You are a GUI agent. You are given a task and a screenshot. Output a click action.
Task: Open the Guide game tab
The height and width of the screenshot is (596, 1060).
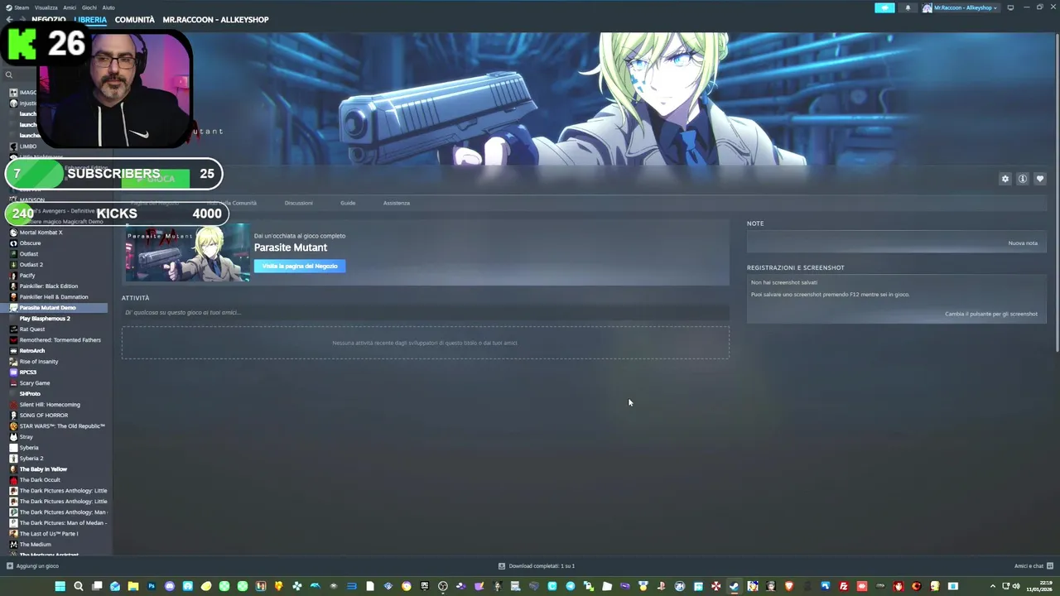coord(348,203)
